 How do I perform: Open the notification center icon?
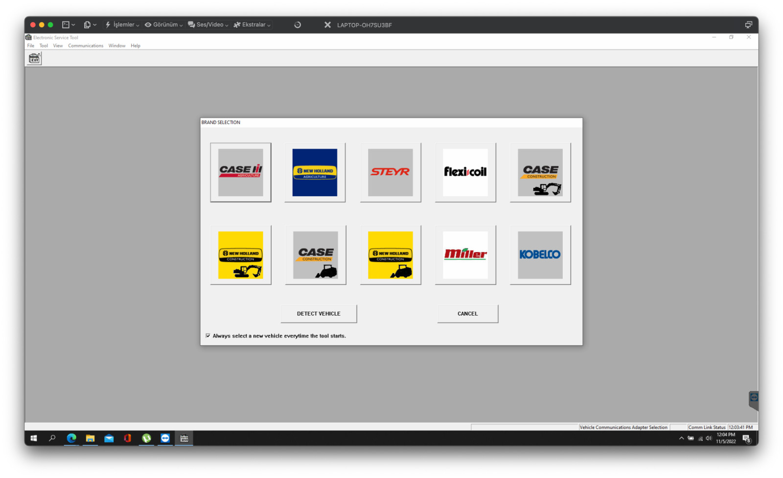pos(746,438)
